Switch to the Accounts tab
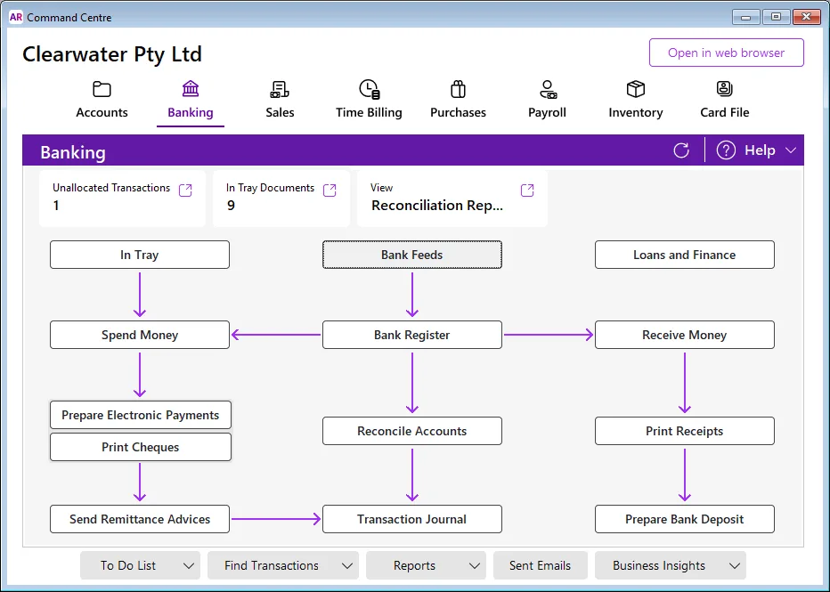 pos(102,112)
